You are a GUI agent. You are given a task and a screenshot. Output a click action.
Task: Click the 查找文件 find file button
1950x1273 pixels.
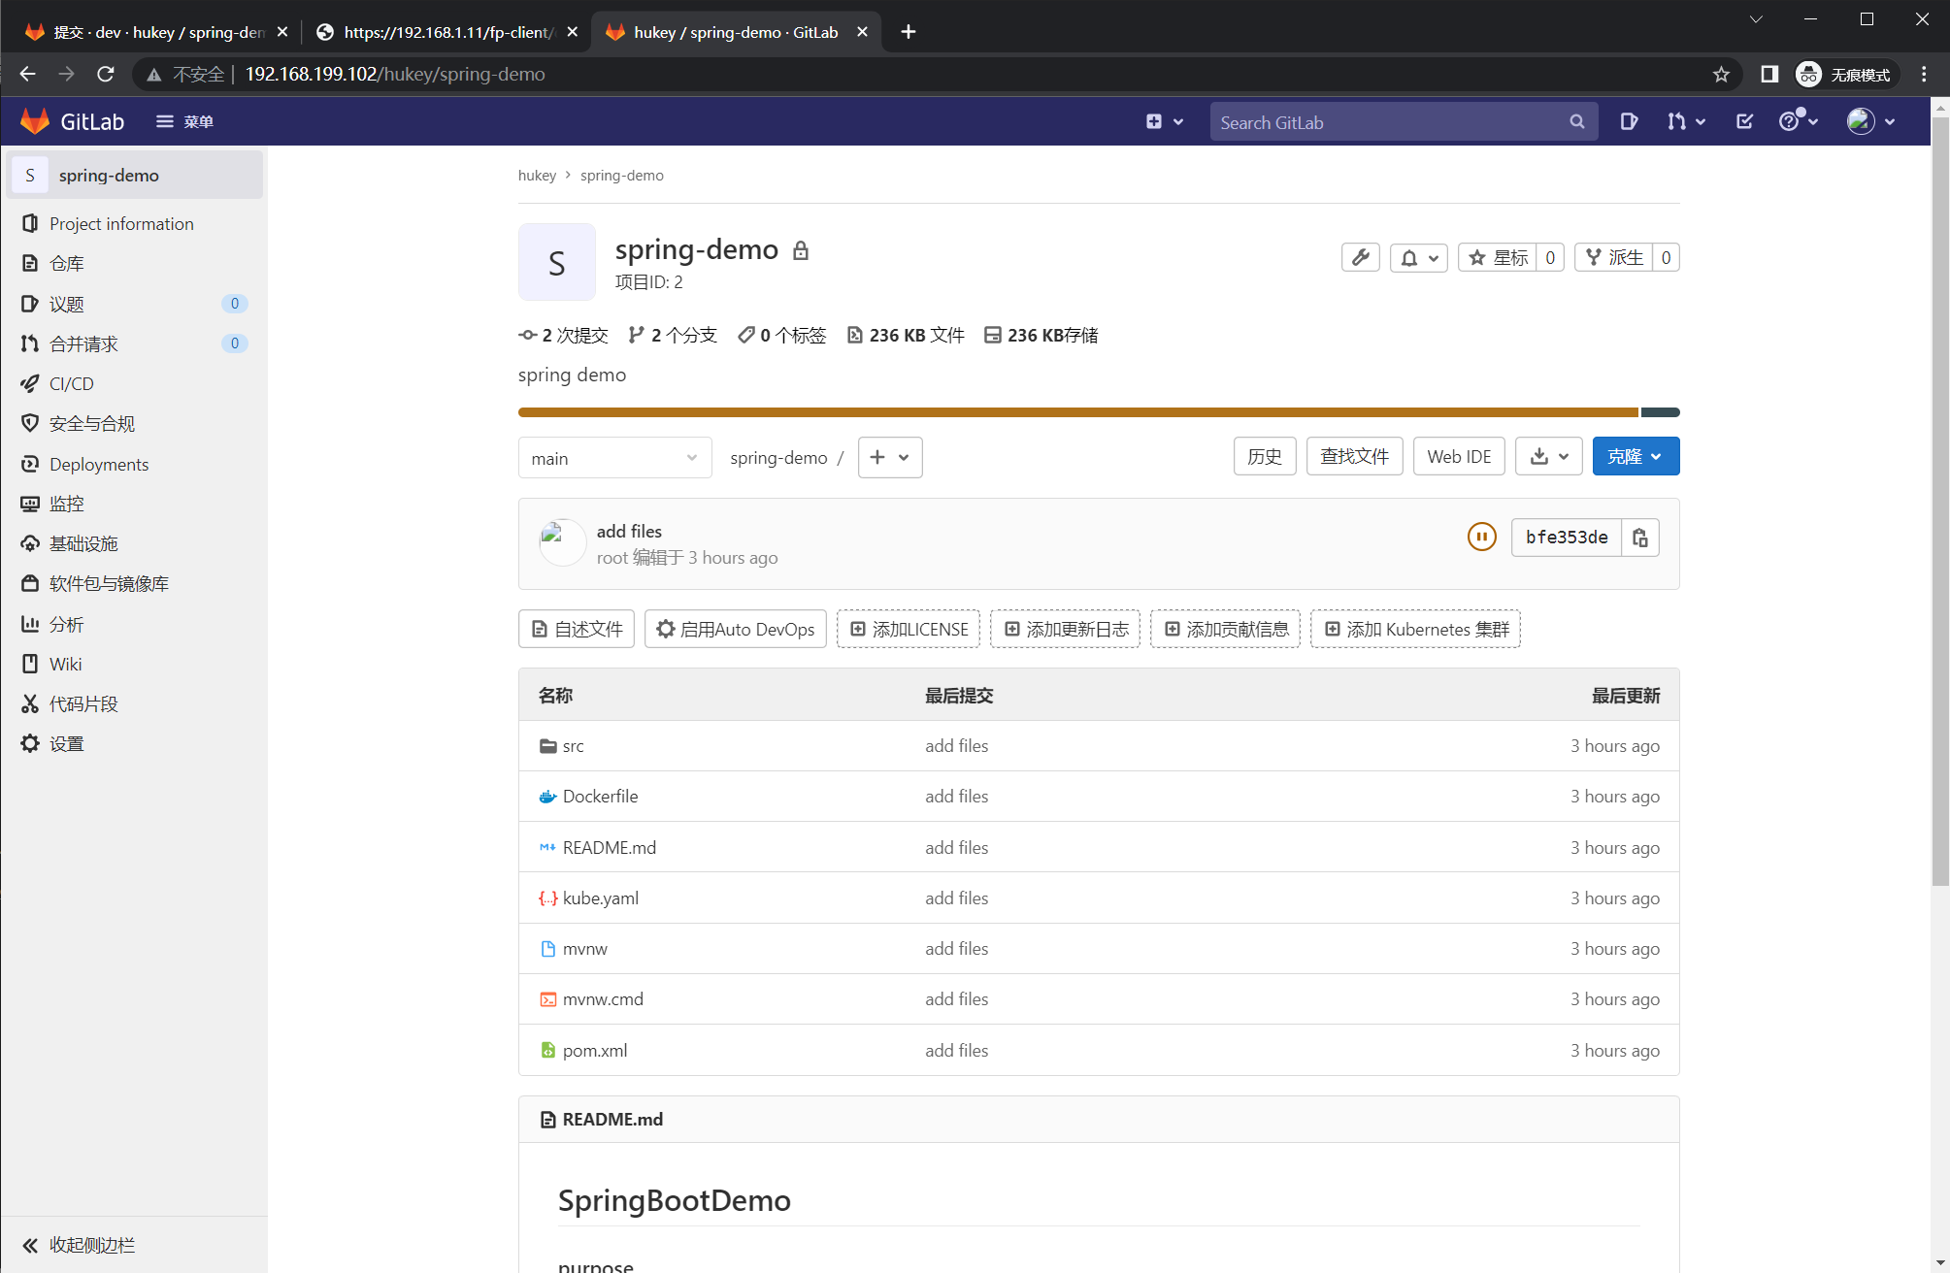(x=1354, y=456)
